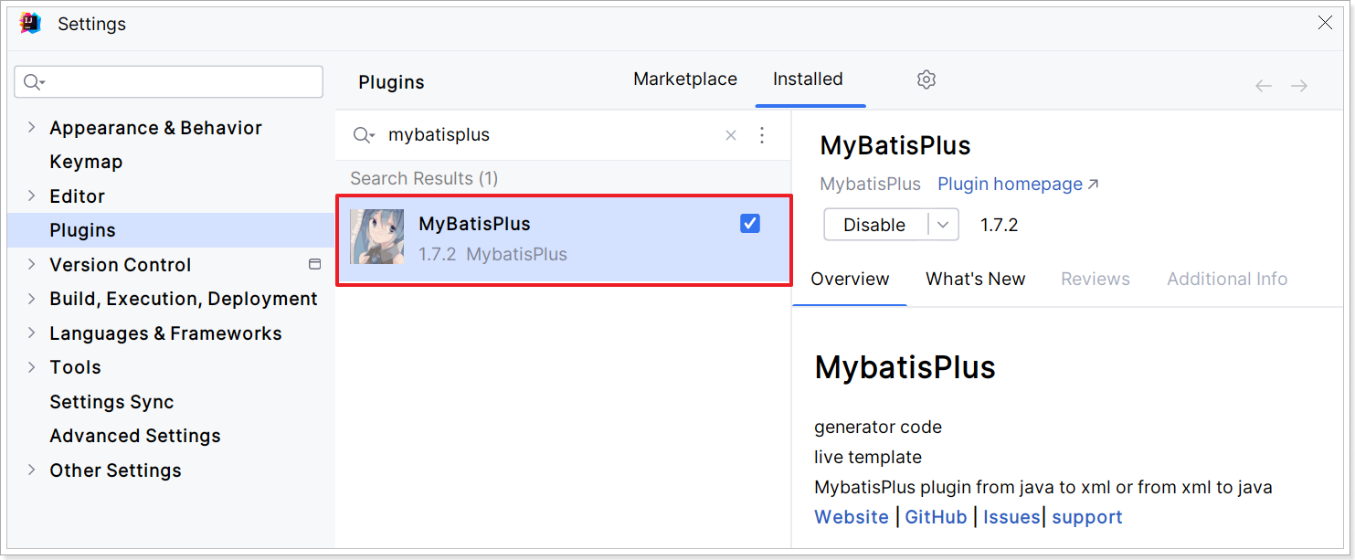This screenshot has width=1355, height=560.
Task: Click the 'generator code' description line
Action: pyautogui.click(x=878, y=427)
